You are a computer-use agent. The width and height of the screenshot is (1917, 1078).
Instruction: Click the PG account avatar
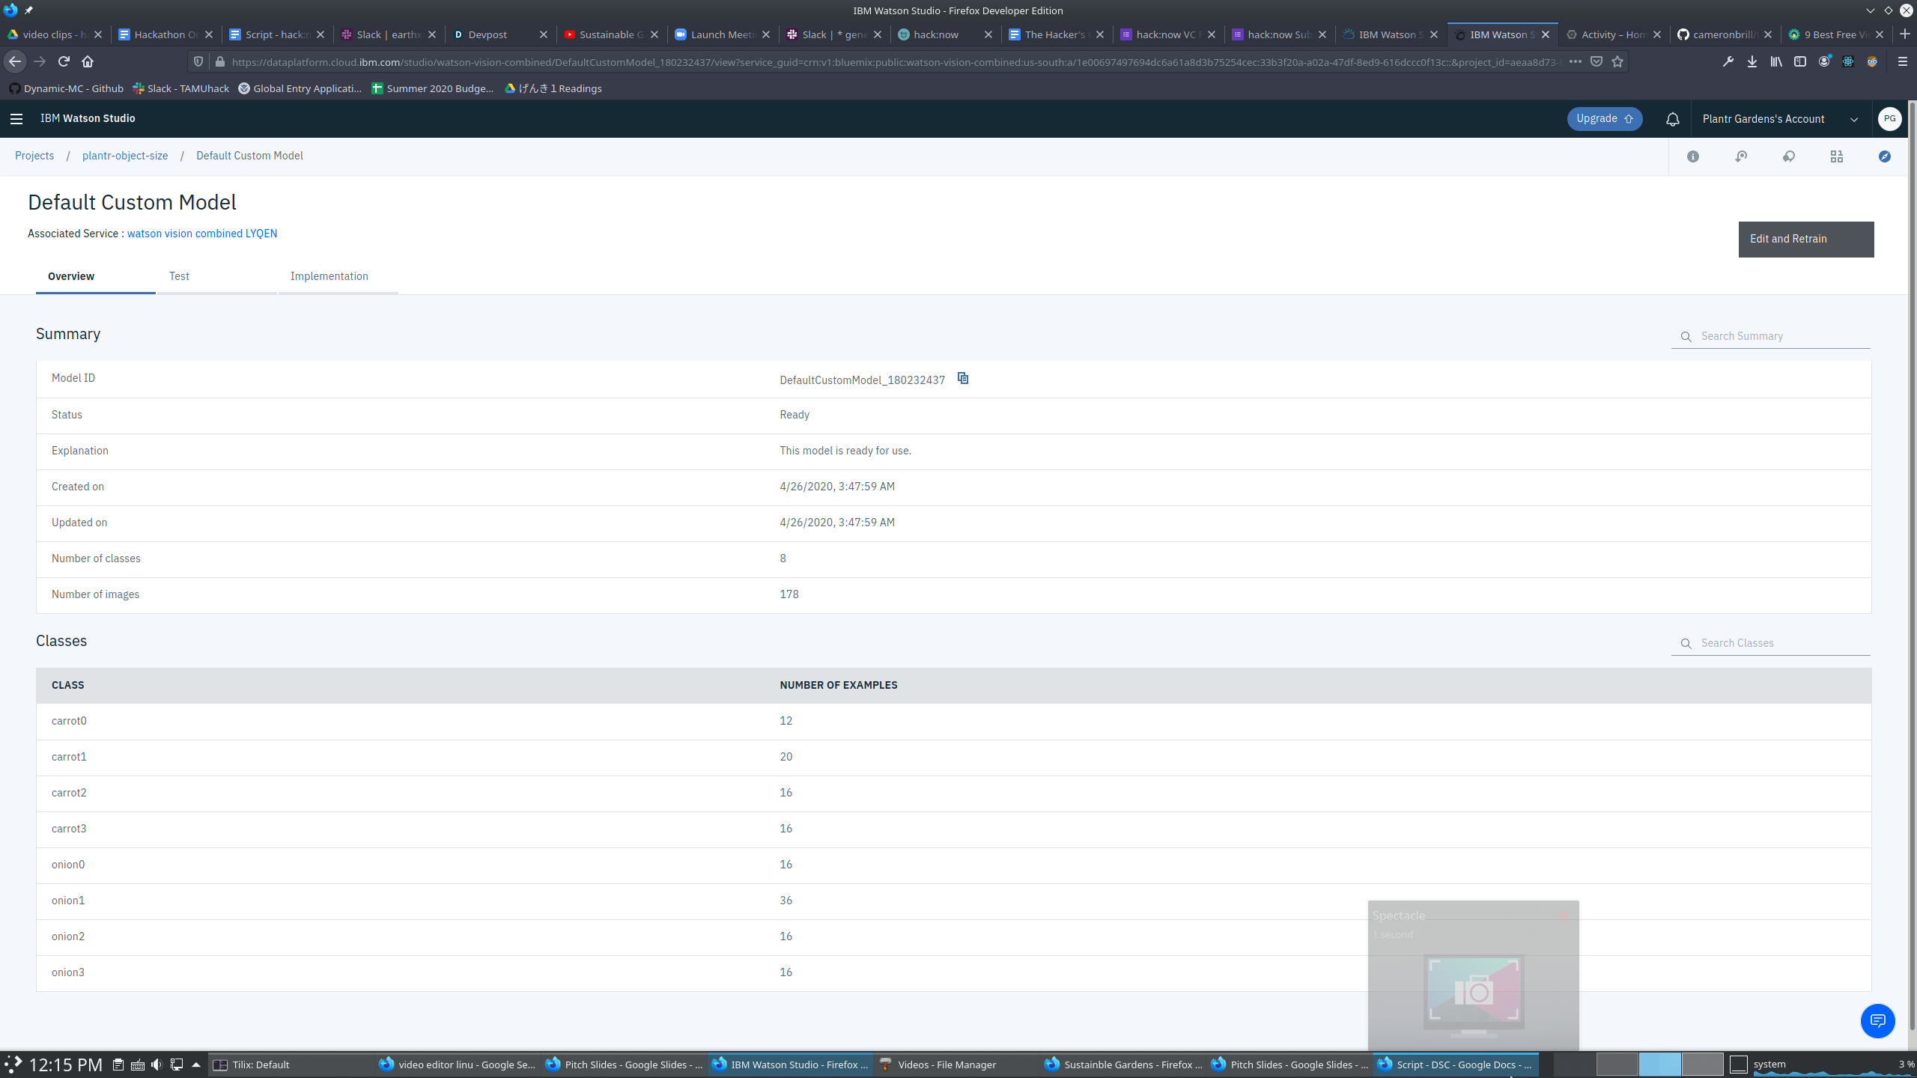(x=1889, y=119)
